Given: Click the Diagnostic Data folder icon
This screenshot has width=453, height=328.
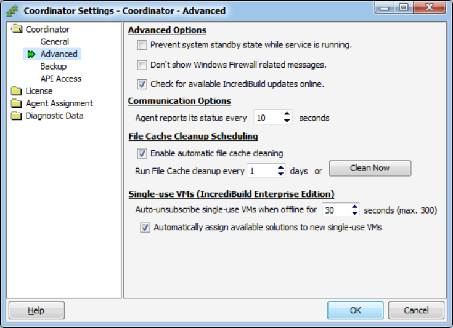Looking at the screenshot, I should tap(16, 116).
